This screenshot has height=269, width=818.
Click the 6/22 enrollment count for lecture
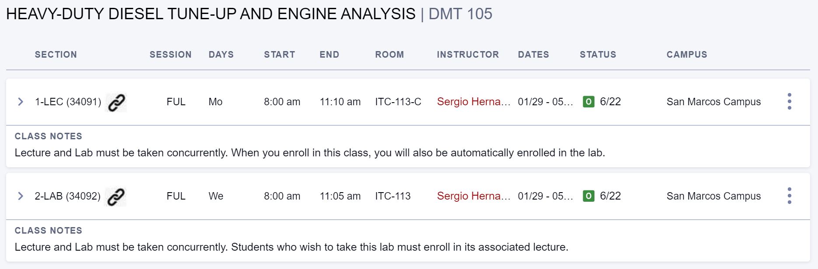(x=610, y=102)
